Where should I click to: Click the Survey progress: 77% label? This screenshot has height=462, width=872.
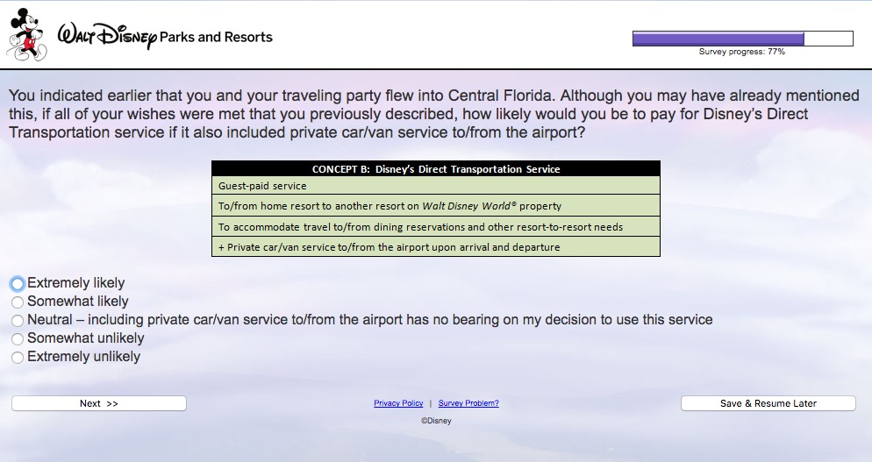pos(742,52)
